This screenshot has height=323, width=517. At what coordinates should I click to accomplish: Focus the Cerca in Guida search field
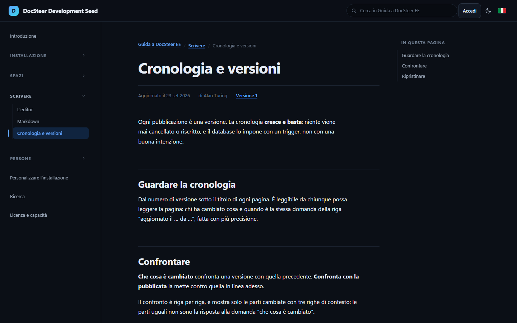point(402,11)
